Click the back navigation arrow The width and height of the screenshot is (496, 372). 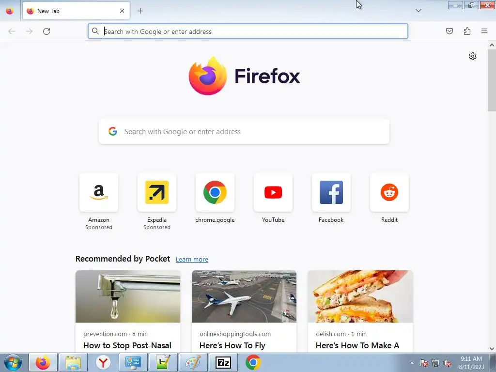click(x=12, y=31)
